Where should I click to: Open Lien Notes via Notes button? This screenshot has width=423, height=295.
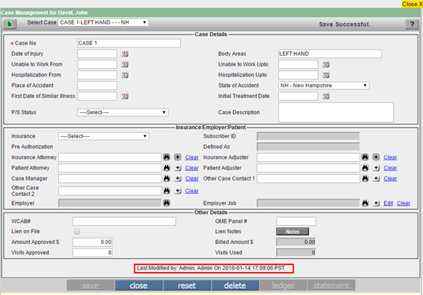tap(293, 232)
